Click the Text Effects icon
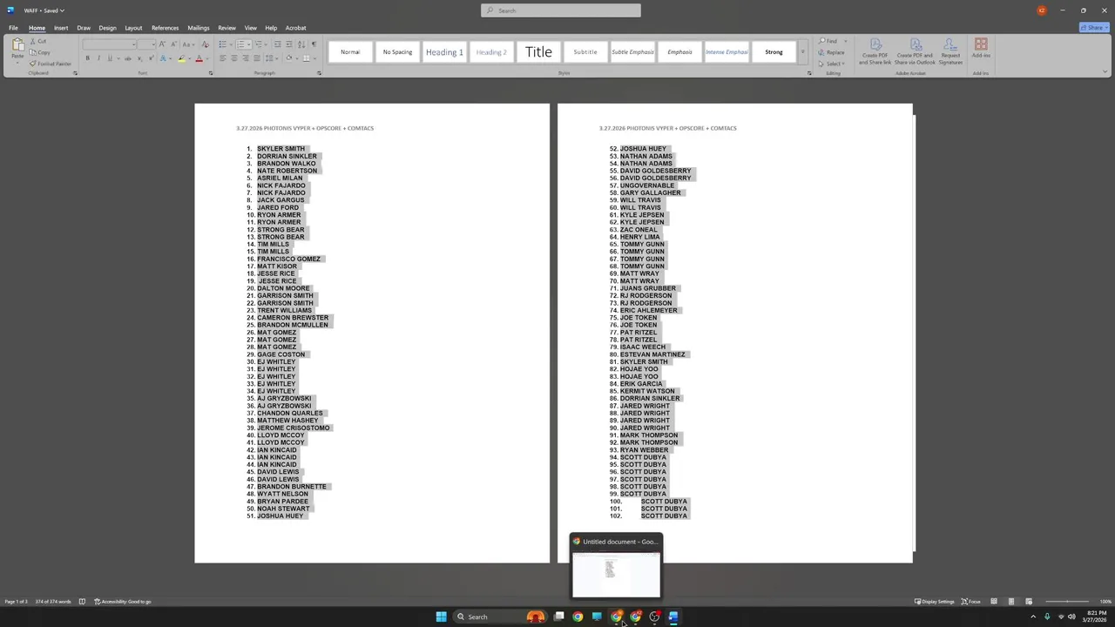Screen dimensions: 1115x627 tap(164, 58)
